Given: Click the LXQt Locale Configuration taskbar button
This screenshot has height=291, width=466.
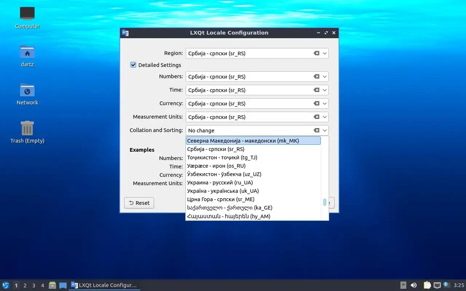Looking at the screenshot, I should pos(104,285).
